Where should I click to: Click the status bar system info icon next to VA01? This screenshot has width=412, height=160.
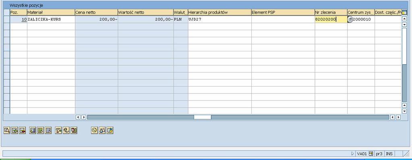[x=371, y=154]
